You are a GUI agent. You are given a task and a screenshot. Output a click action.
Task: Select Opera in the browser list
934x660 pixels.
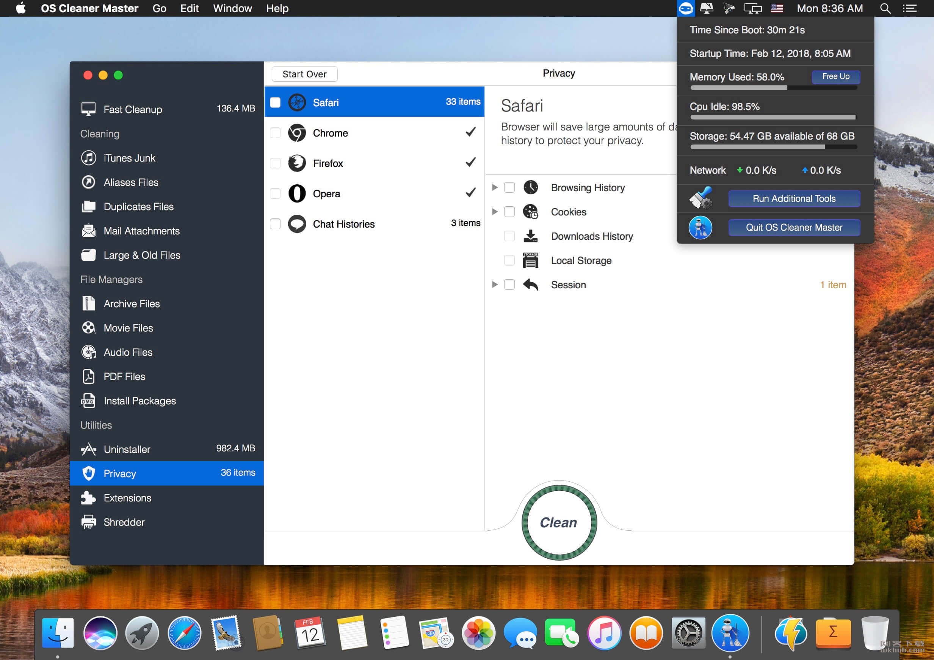[x=374, y=193]
